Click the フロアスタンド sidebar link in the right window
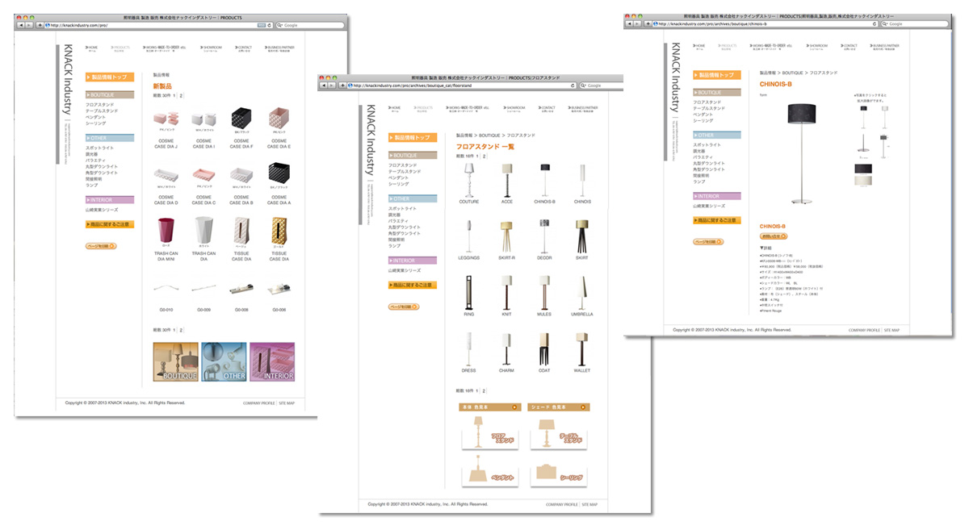This screenshot has width=969, height=530. [709, 103]
